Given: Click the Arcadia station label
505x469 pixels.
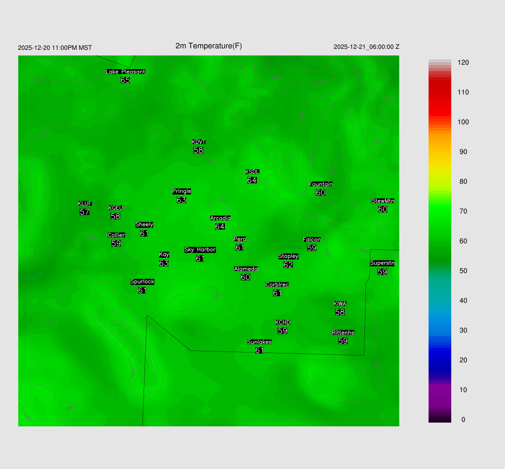Looking at the screenshot, I should [x=220, y=218].
